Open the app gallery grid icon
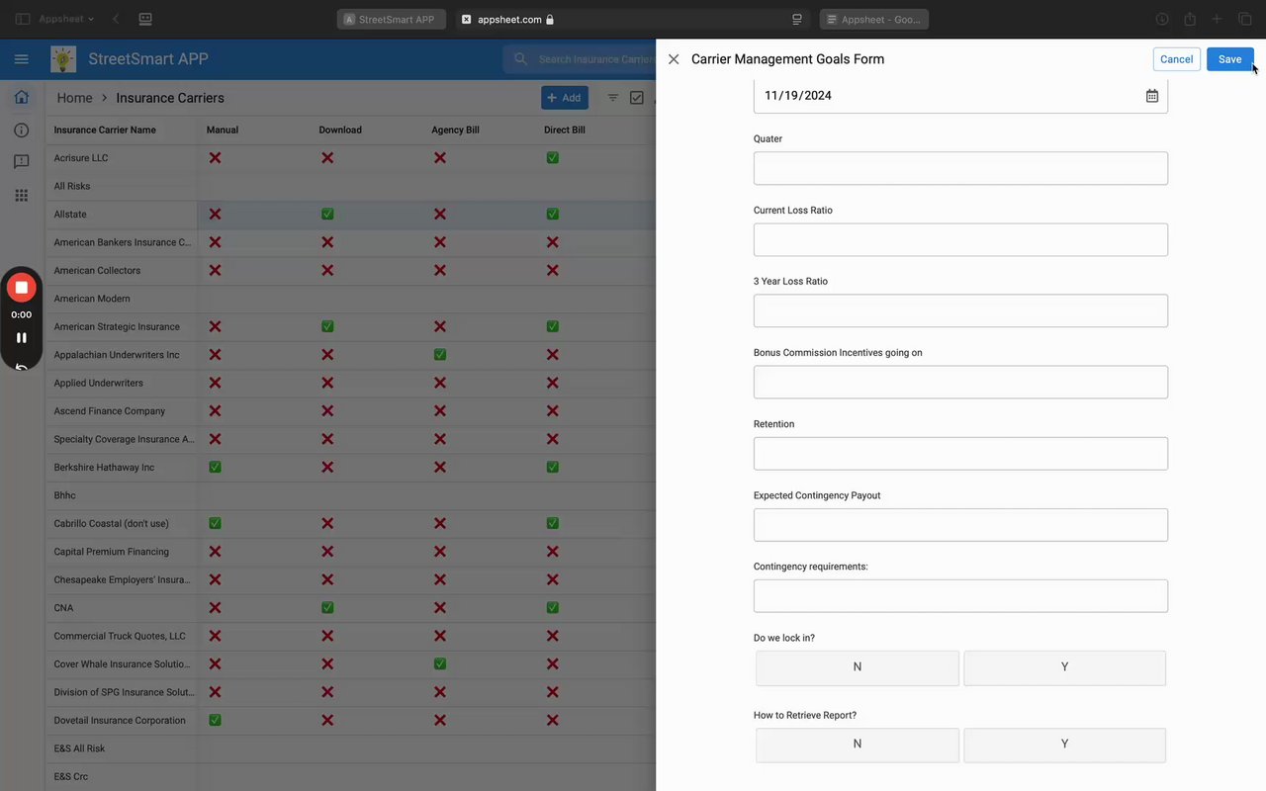The image size is (1266, 791). click(x=22, y=195)
